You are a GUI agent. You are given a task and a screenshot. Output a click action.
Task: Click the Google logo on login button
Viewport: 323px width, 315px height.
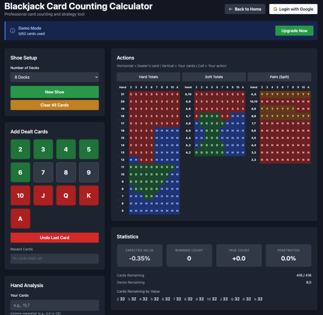click(275, 9)
